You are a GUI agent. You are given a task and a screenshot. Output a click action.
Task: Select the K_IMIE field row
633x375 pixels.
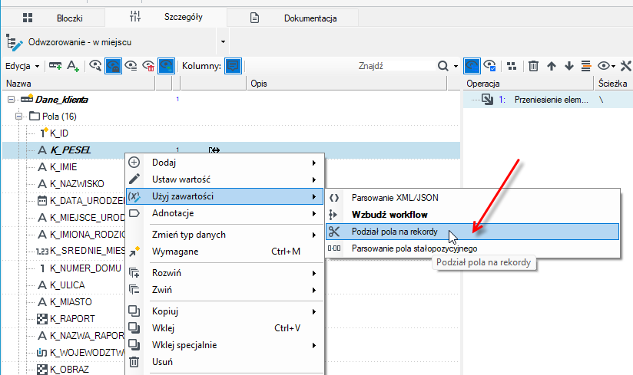coord(63,166)
